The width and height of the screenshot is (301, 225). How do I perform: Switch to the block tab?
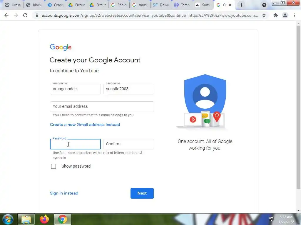[x=34, y=5]
